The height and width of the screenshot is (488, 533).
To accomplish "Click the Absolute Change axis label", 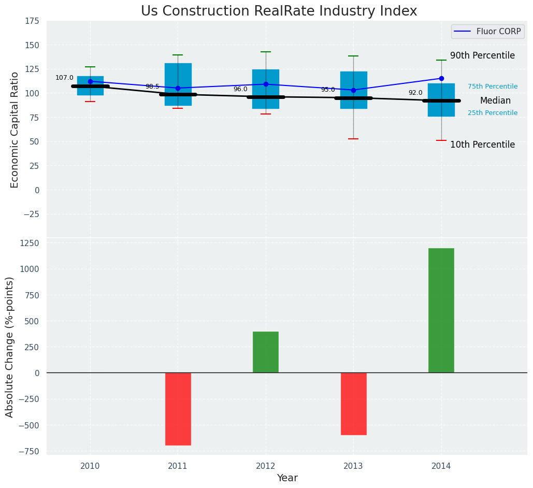I will (10, 347).
